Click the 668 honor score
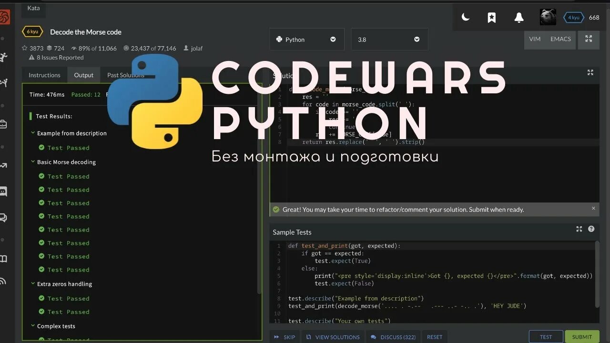 point(594,18)
